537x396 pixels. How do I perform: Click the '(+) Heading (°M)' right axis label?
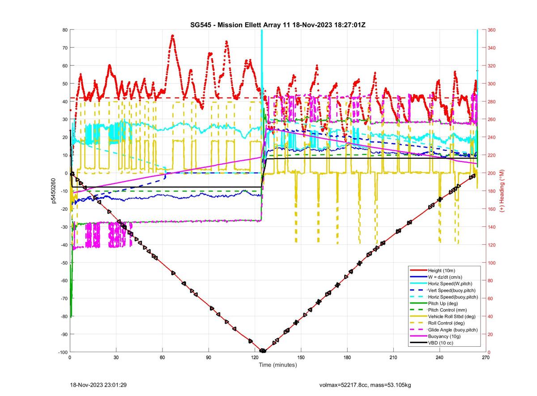(x=502, y=191)
